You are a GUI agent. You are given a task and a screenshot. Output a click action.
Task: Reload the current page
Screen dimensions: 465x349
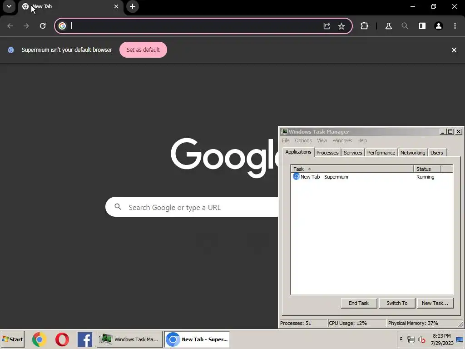click(43, 26)
